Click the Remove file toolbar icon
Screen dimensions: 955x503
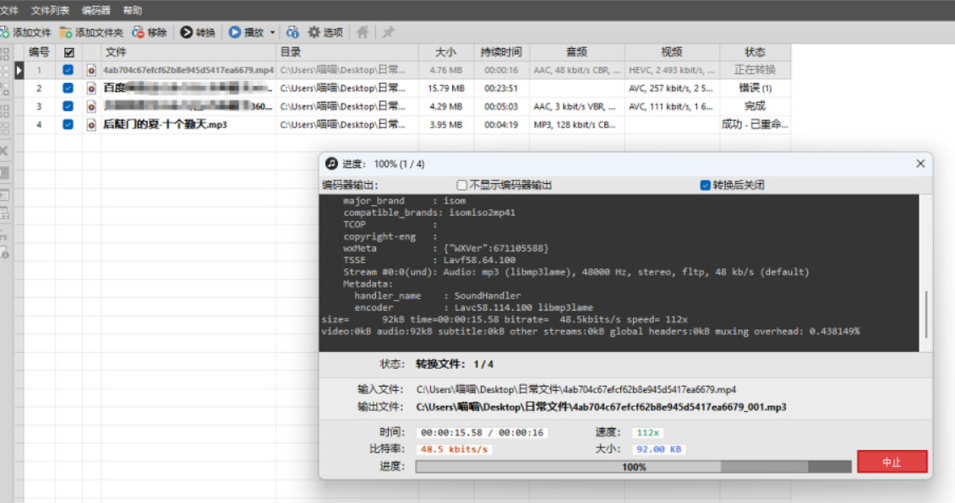pyautogui.click(x=139, y=32)
